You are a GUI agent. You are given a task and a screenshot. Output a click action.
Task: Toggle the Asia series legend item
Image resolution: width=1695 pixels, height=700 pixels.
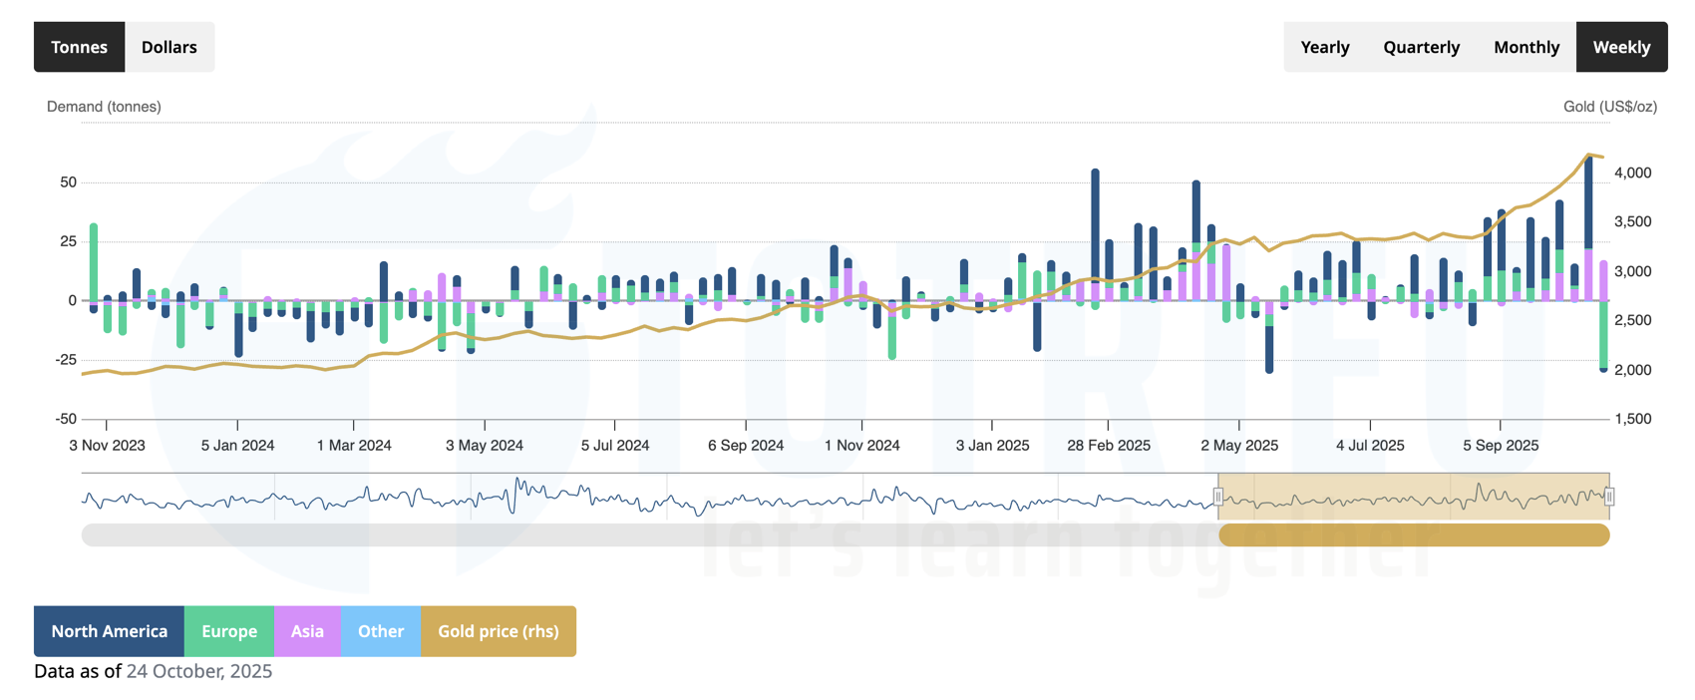click(307, 631)
